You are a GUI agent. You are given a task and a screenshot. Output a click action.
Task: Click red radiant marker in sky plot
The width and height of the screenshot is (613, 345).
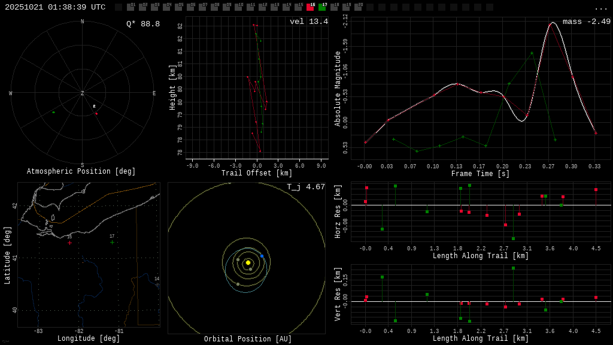[96, 113]
